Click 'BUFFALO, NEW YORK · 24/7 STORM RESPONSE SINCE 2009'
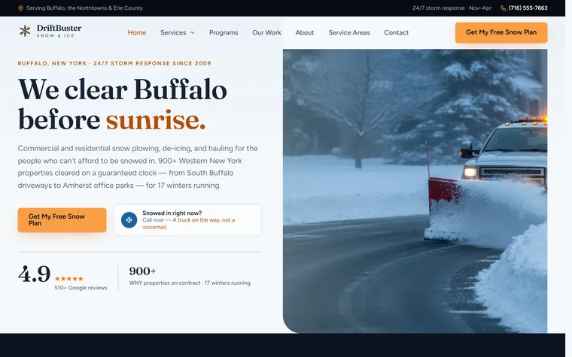 (x=114, y=63)
